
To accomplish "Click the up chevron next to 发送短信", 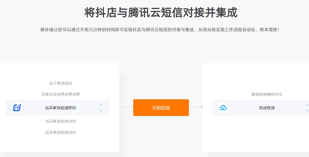I will (307, 105).
